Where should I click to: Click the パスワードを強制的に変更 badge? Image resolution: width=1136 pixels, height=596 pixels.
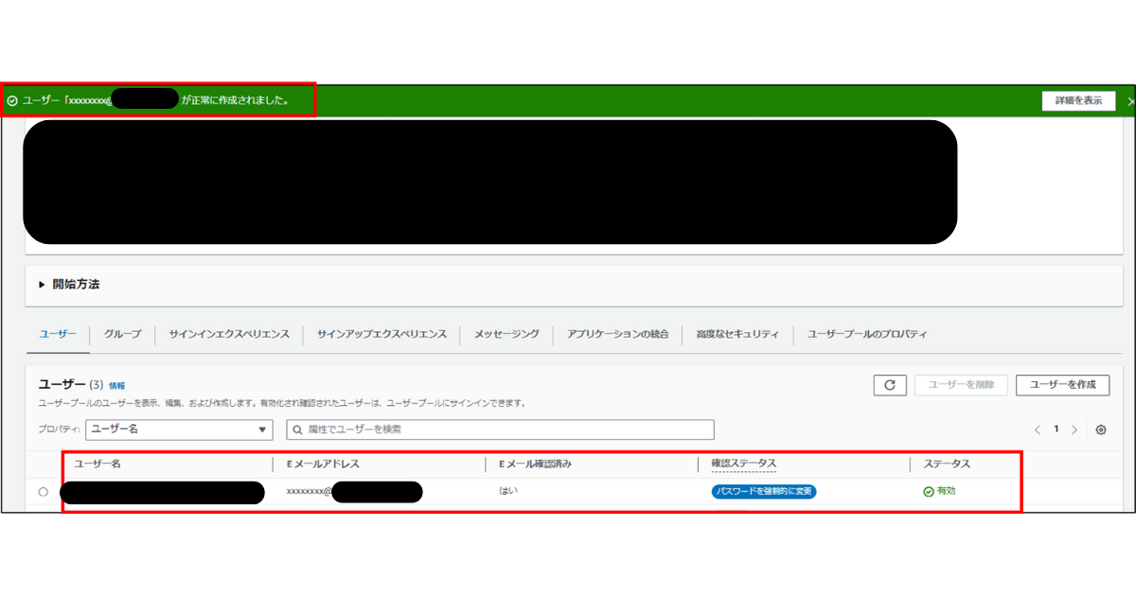coord(765,491)
